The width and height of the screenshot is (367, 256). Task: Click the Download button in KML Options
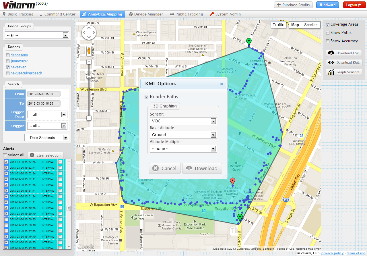click(x=202, y=168)
